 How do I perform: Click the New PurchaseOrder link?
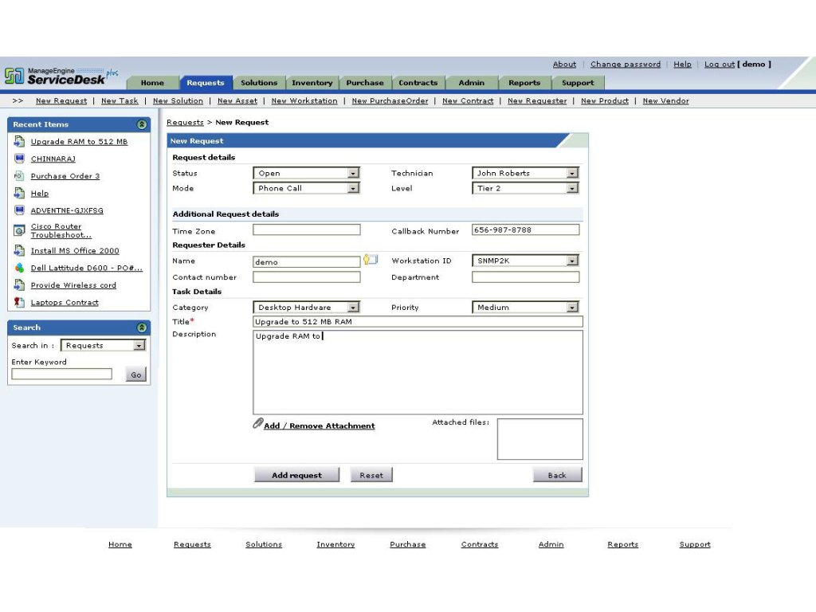(x=390, y=100)
